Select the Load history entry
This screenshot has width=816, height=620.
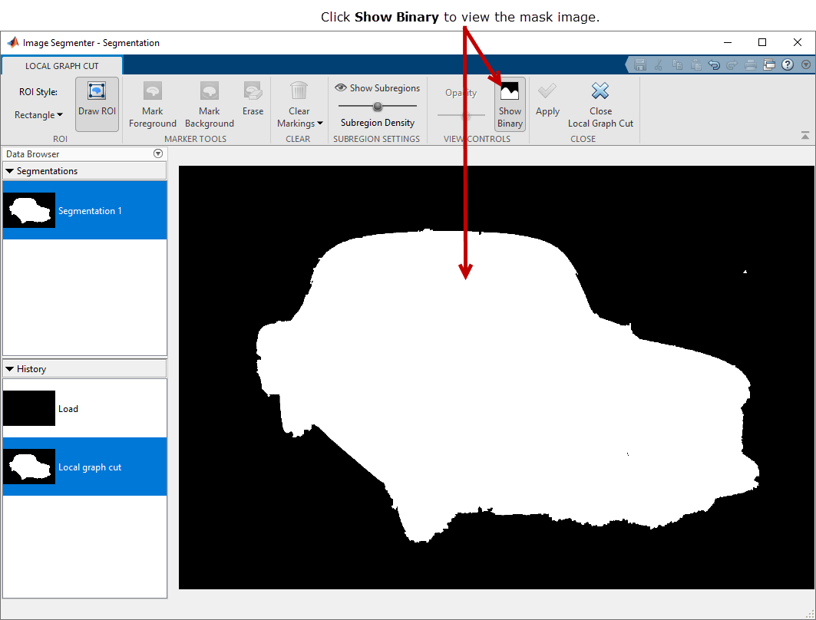pos(85,408)
